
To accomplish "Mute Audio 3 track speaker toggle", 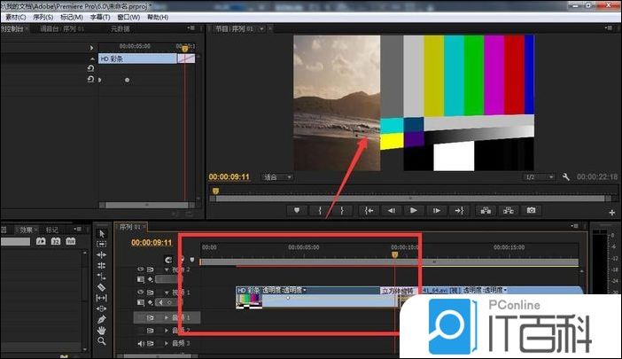I will 141,342.
